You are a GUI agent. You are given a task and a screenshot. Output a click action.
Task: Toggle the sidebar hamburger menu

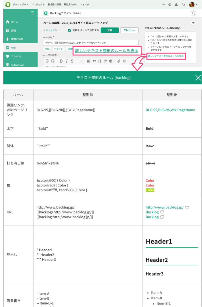click(32, 13)
